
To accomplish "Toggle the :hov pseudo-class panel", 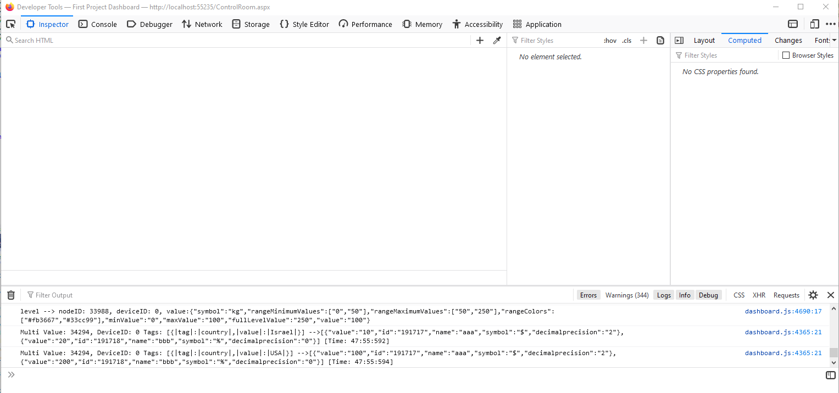I will click(x=610, y=41).
